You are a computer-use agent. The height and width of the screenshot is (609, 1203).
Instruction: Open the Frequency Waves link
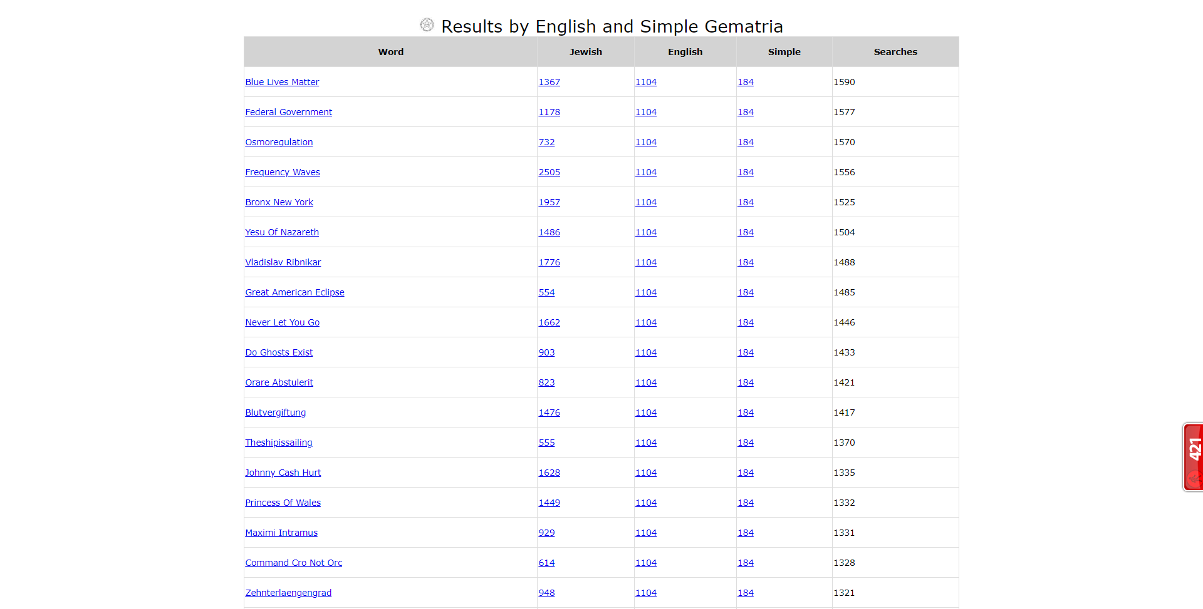[x=283, y=172]
